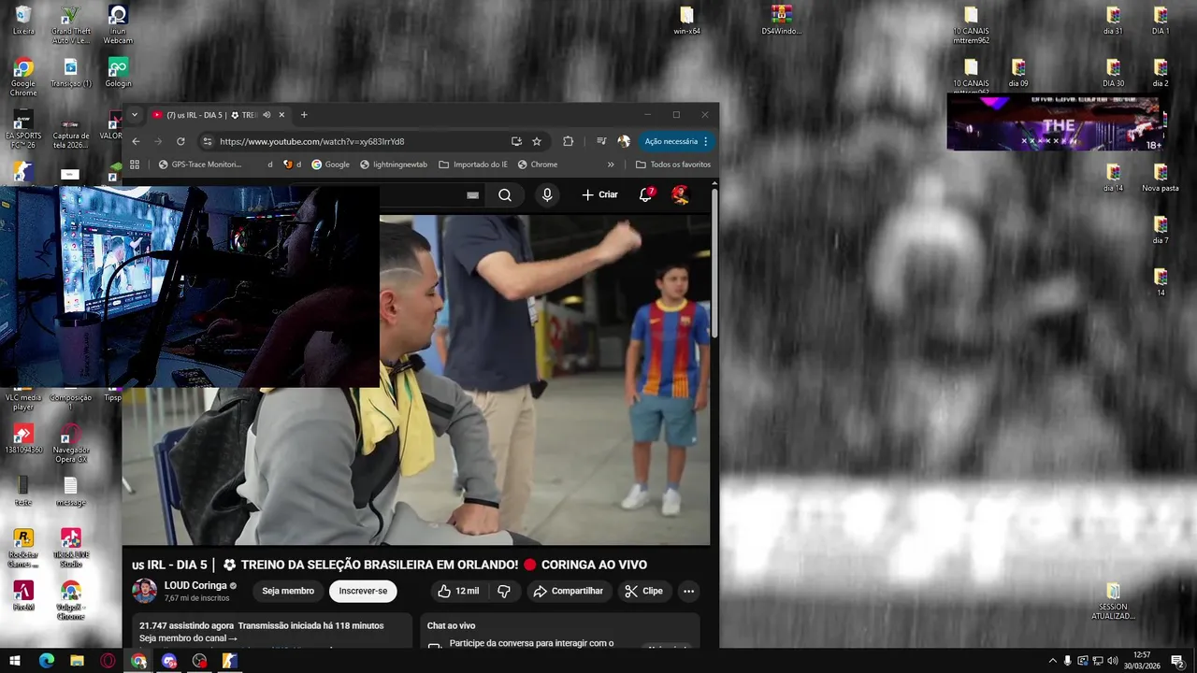The height and width of the screenshot is (673, 1197).
Task: Open the Grand Theft Auto V desktop shortcut
Action: [70, 25]
